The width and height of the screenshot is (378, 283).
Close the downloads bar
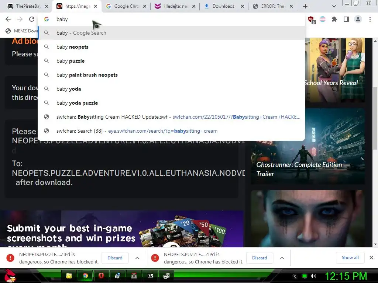coord(371,258)
